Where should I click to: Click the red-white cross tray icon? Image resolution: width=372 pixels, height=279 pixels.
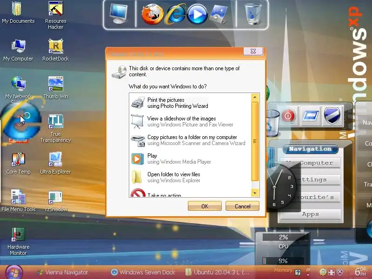coord(332,272)
